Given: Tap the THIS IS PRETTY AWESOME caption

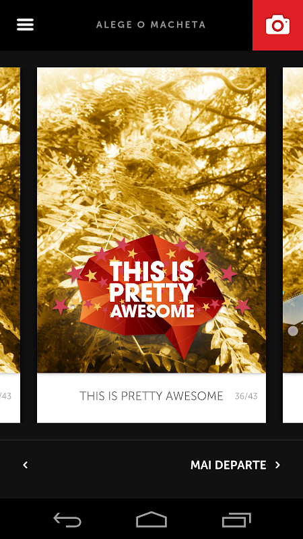Looking at the screenshot, I should pos(151,396).
